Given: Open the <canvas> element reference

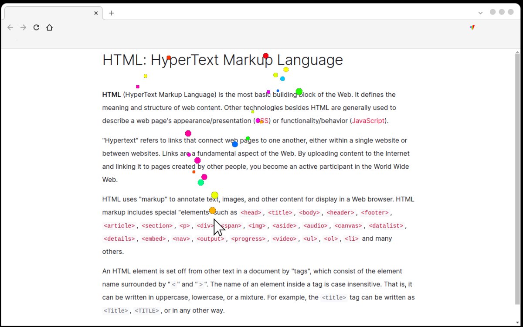Looking at the screenshot, I should tap(348, 226).
